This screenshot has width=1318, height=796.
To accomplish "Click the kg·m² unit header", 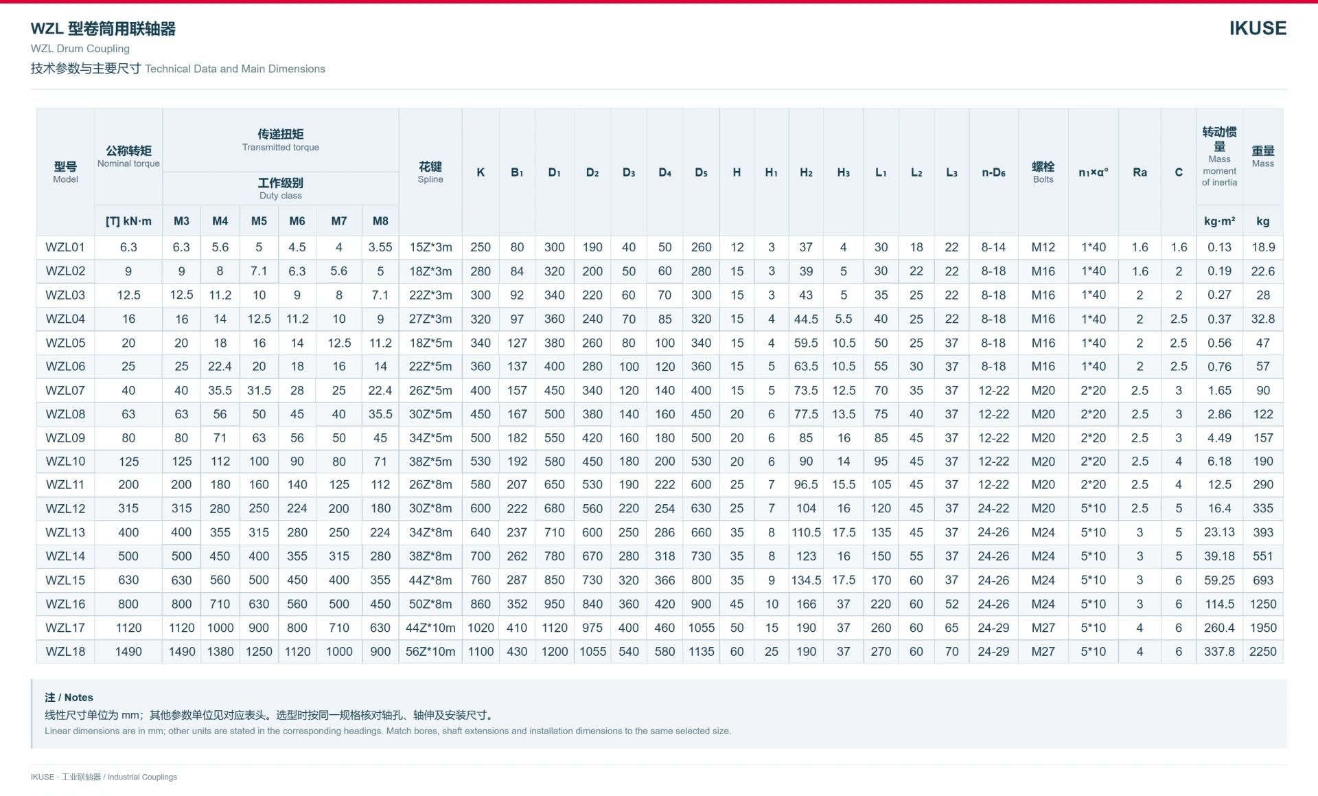I will (1219, 221).
